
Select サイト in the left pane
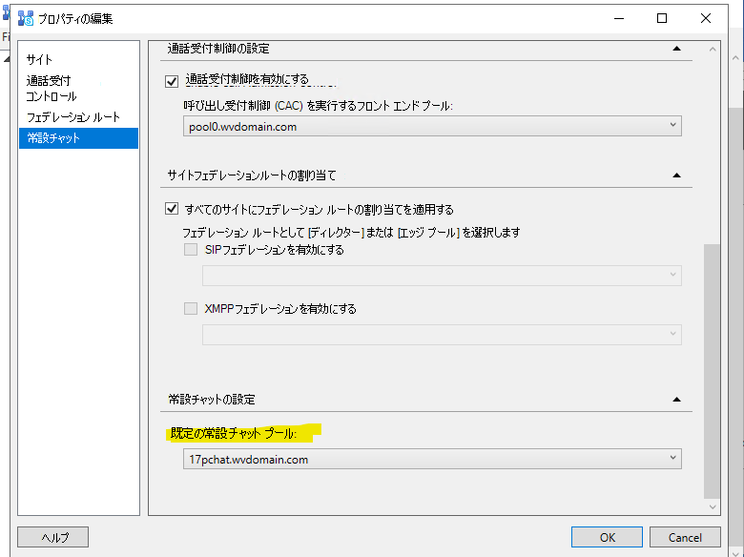click(x=39, y=59)
